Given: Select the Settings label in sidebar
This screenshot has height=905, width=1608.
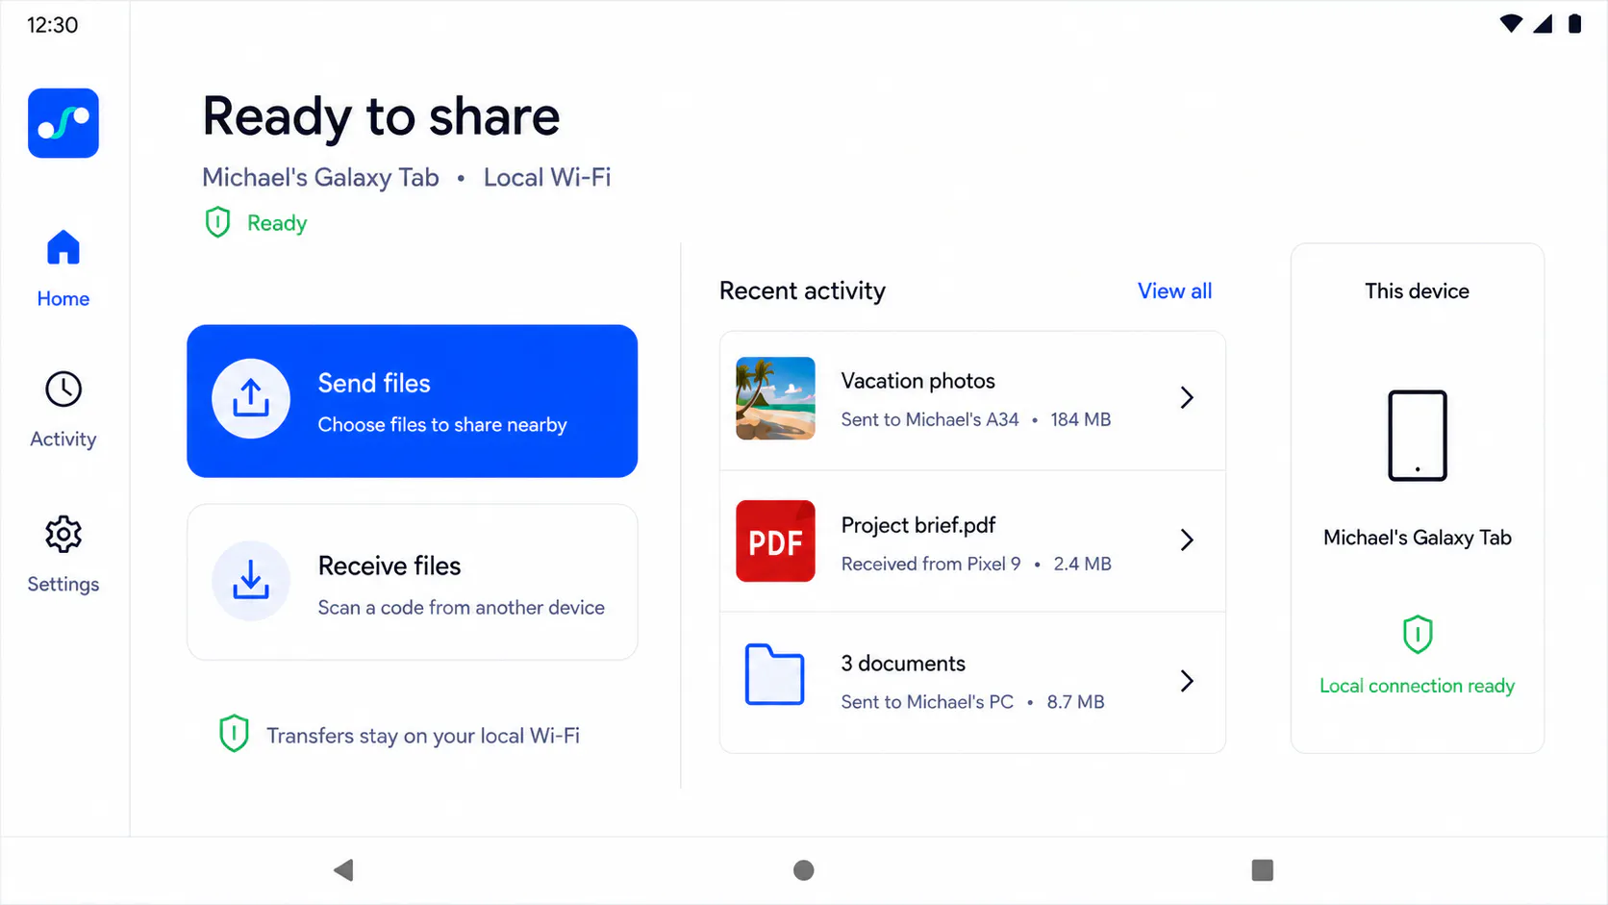Looking at the screenshot, I should [63, 584].
